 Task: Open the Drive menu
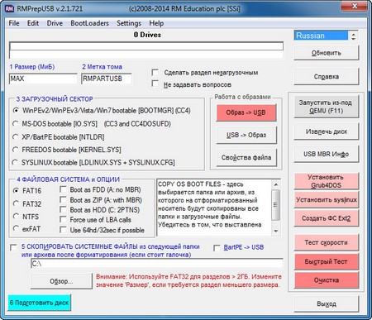pos(55,23)
